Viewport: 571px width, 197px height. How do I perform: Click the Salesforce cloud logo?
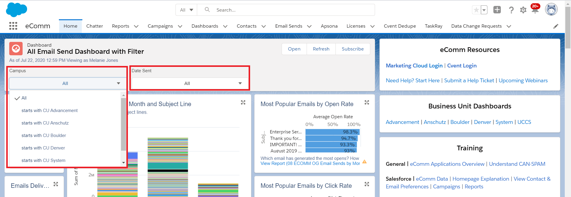[x=17, y=10]
